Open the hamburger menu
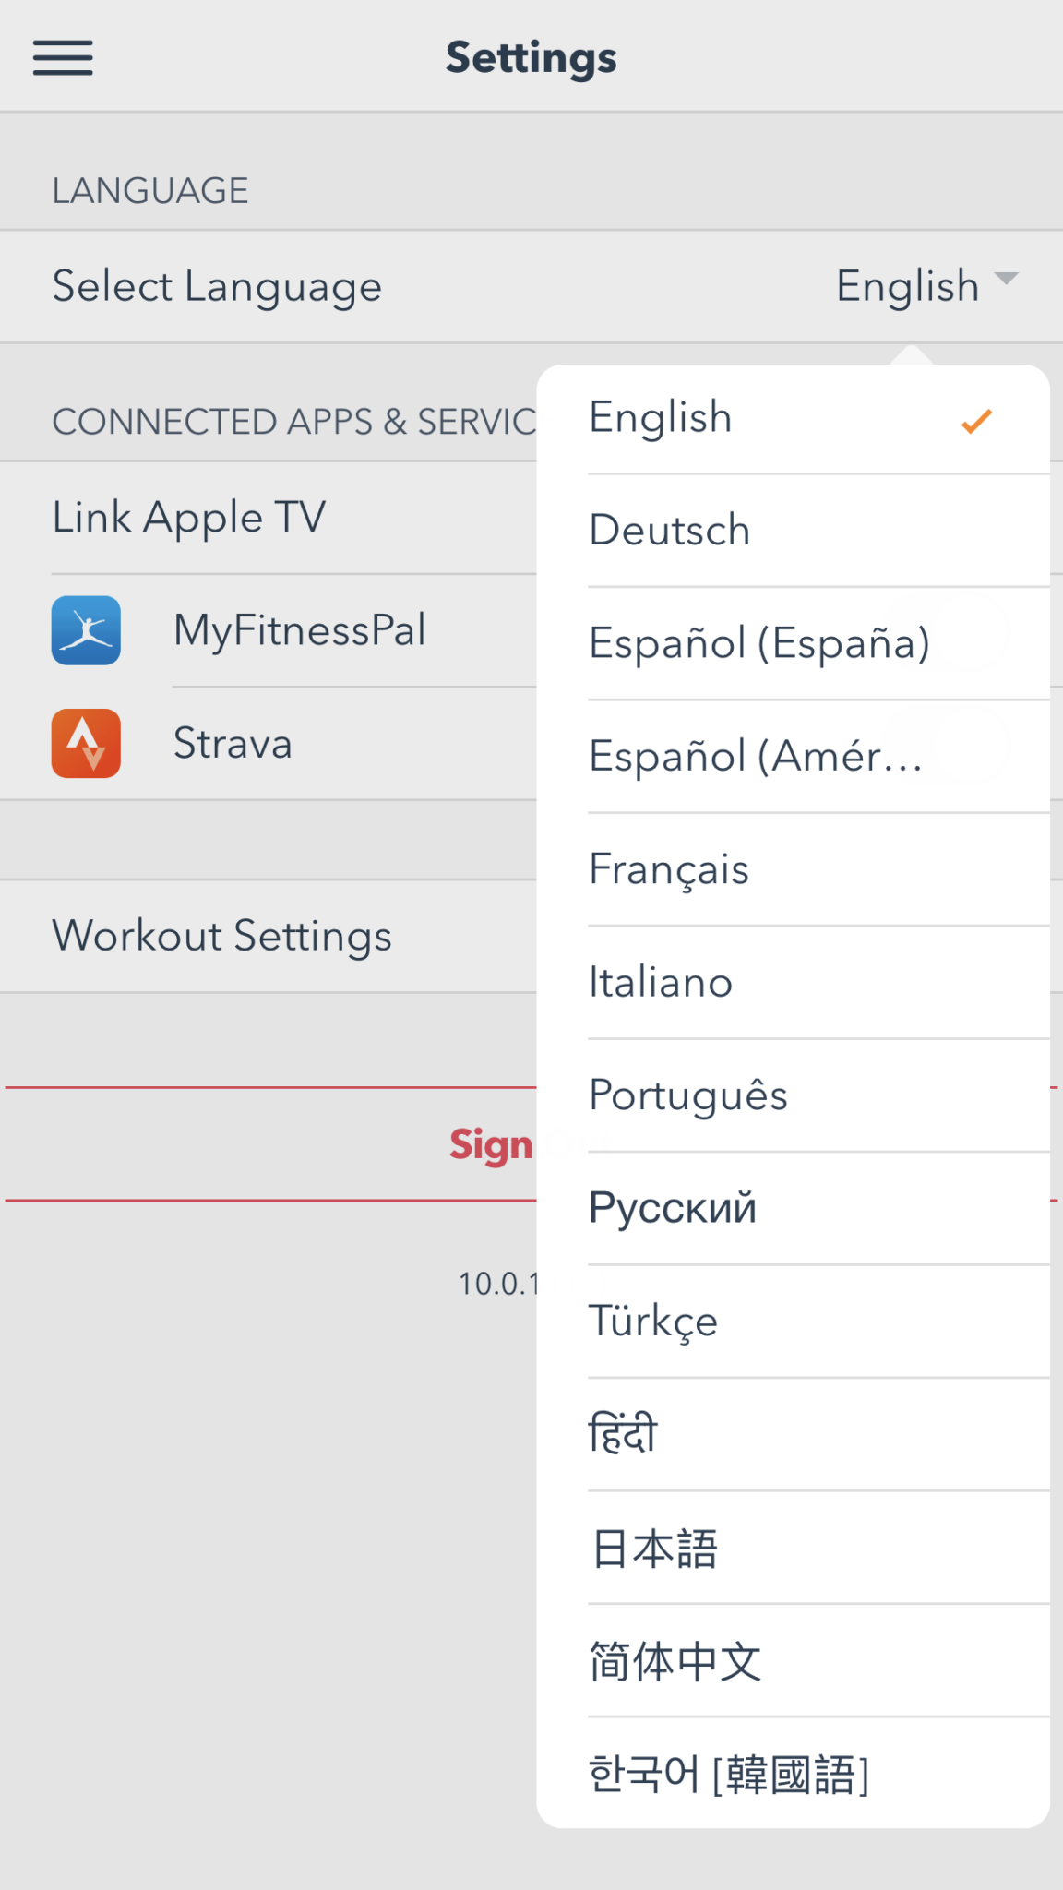 63,57
